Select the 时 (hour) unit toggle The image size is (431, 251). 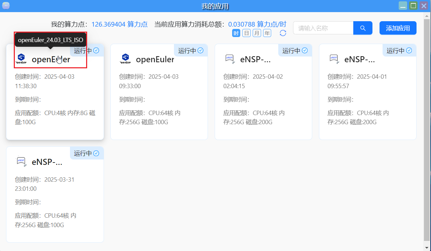[236, 33]
